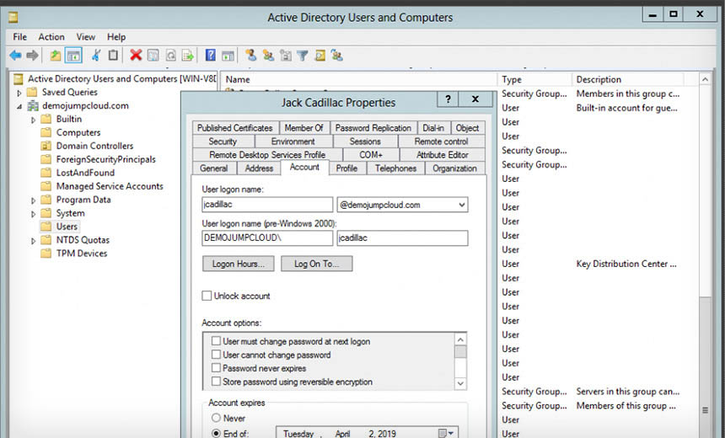Viewport: 725px width, 438px height.
Task: Check Password never expires option
Action: click(217, 368)
